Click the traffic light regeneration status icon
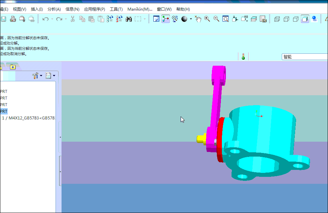 pos(243,56)
